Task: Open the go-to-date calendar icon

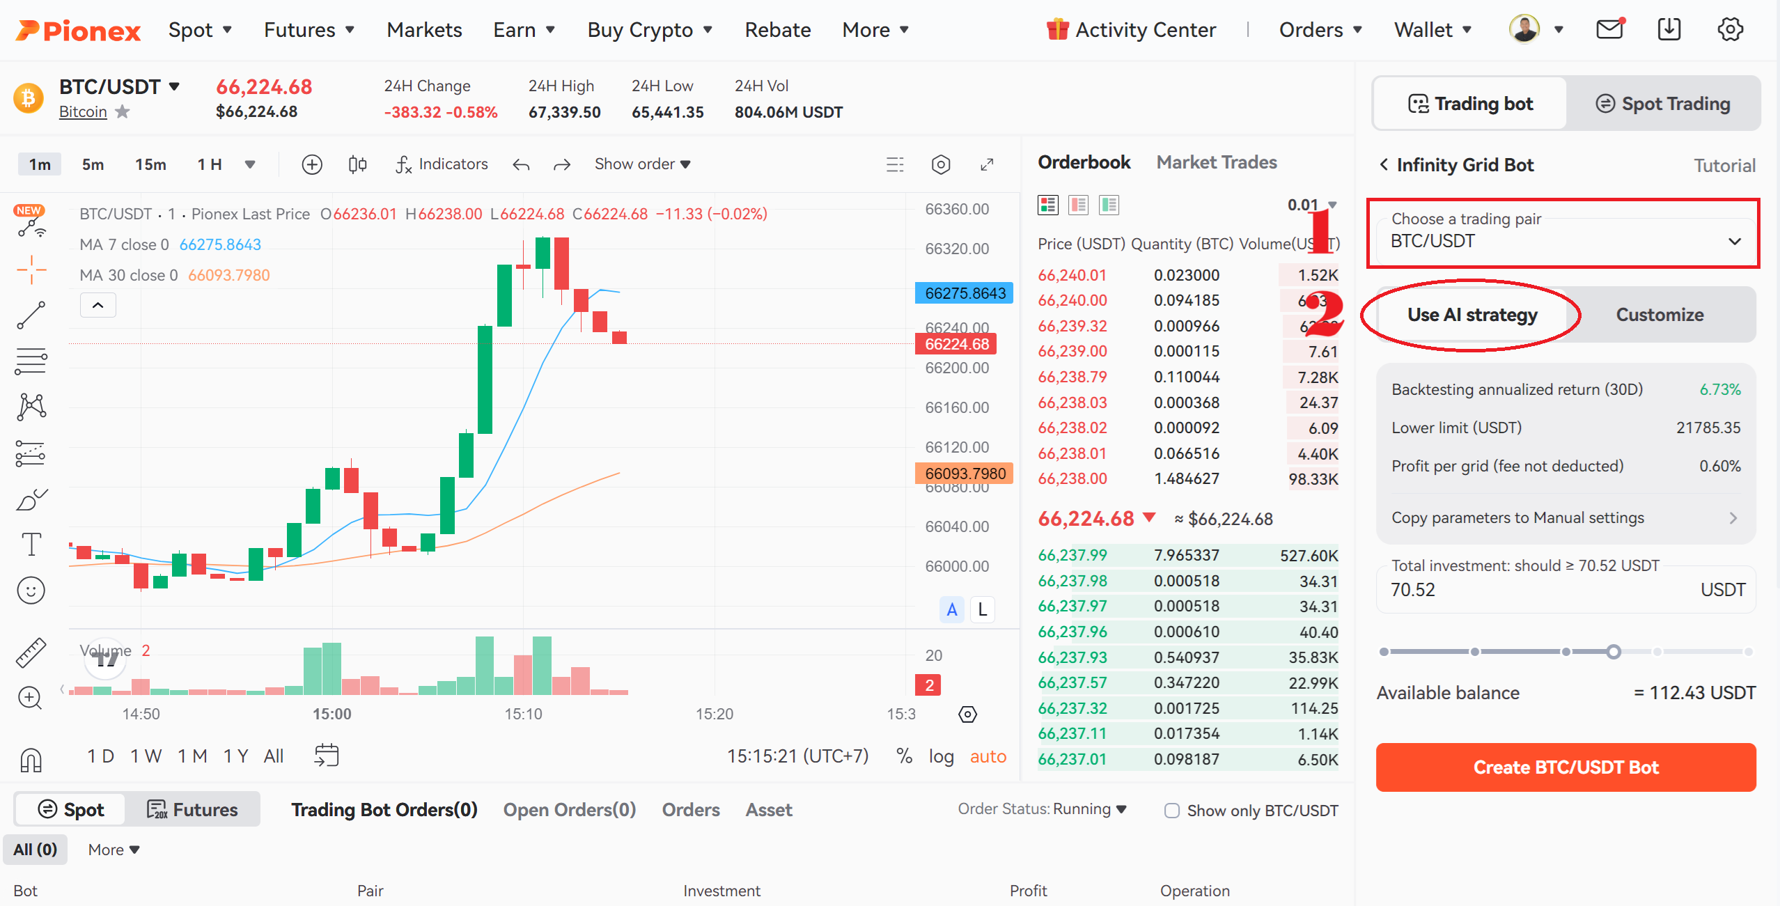Action: tap(327, 755)
